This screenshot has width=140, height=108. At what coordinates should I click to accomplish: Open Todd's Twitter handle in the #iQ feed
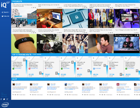(x=70, y=85)
